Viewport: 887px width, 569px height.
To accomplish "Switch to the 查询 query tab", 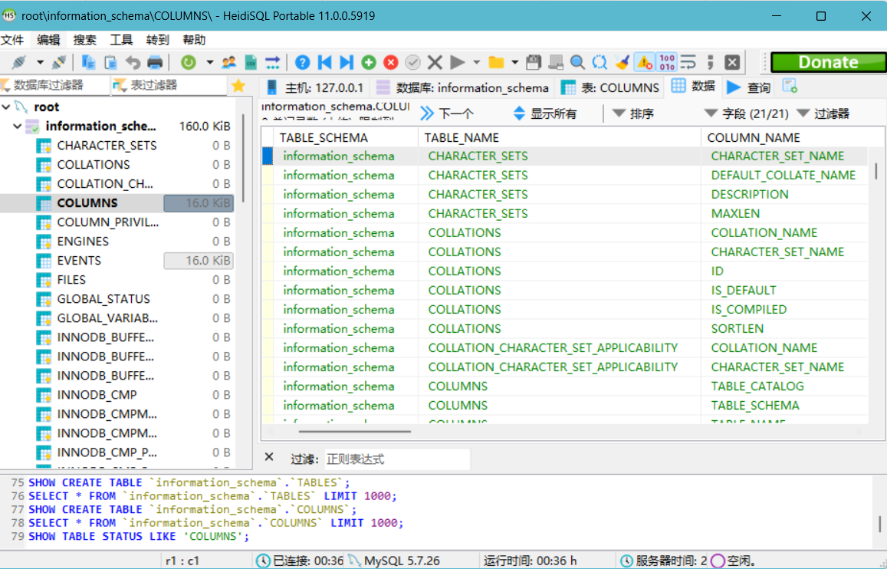I will click(747, 87).
